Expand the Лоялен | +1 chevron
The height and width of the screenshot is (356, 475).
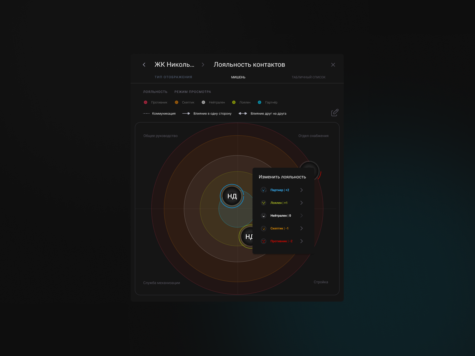click(x=302, y=203)
